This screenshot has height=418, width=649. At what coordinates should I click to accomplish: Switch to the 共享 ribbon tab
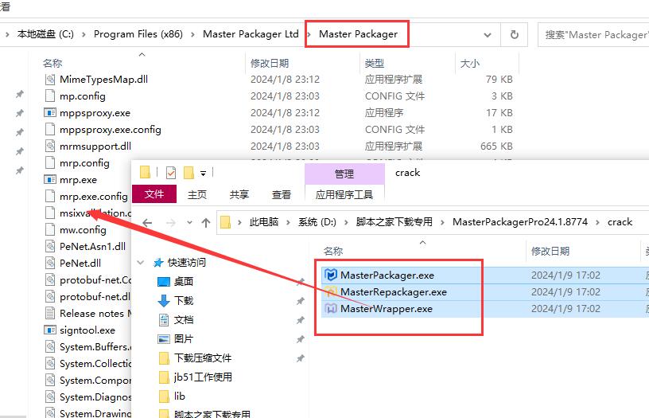click(x=239, y=194)
